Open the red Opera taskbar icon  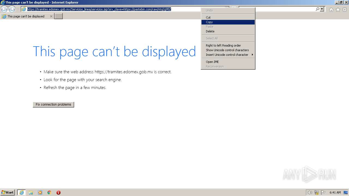(x=58, y=192)
